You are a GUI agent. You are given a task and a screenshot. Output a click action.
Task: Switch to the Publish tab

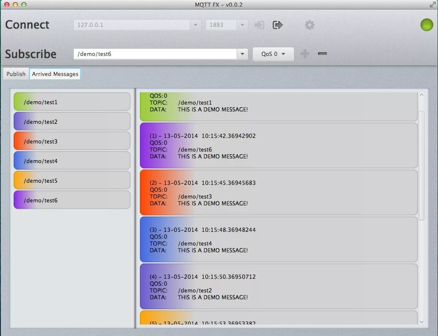(16, 74)
